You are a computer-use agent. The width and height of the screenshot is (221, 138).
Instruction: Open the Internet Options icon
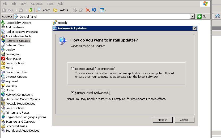(3, 77)
